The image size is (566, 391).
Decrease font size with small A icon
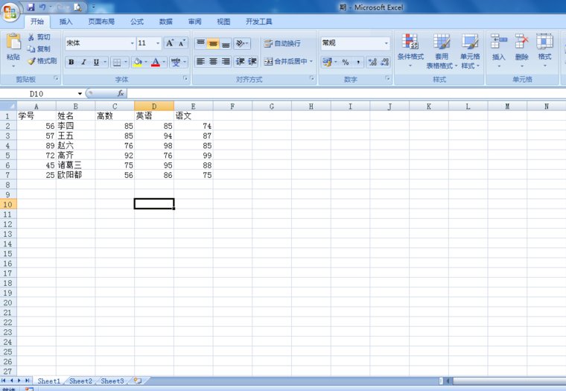tap(182, 43)
